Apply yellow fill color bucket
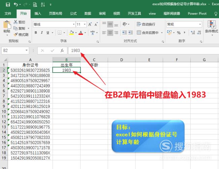Image resolution: width=219 pixels, height=169 pixels. (71, 33)
